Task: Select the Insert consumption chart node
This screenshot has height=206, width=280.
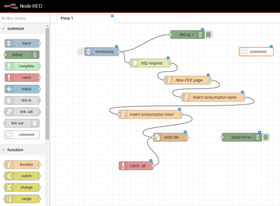Action: point(150,114)
